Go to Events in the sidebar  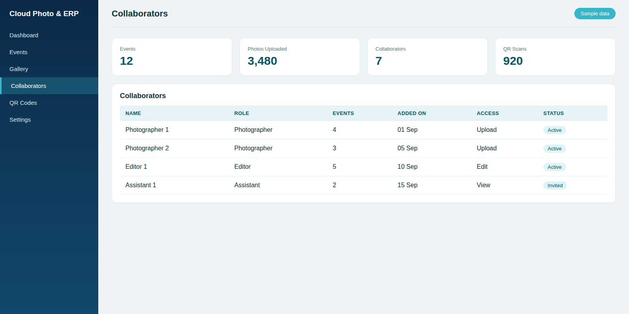(49, 52)
